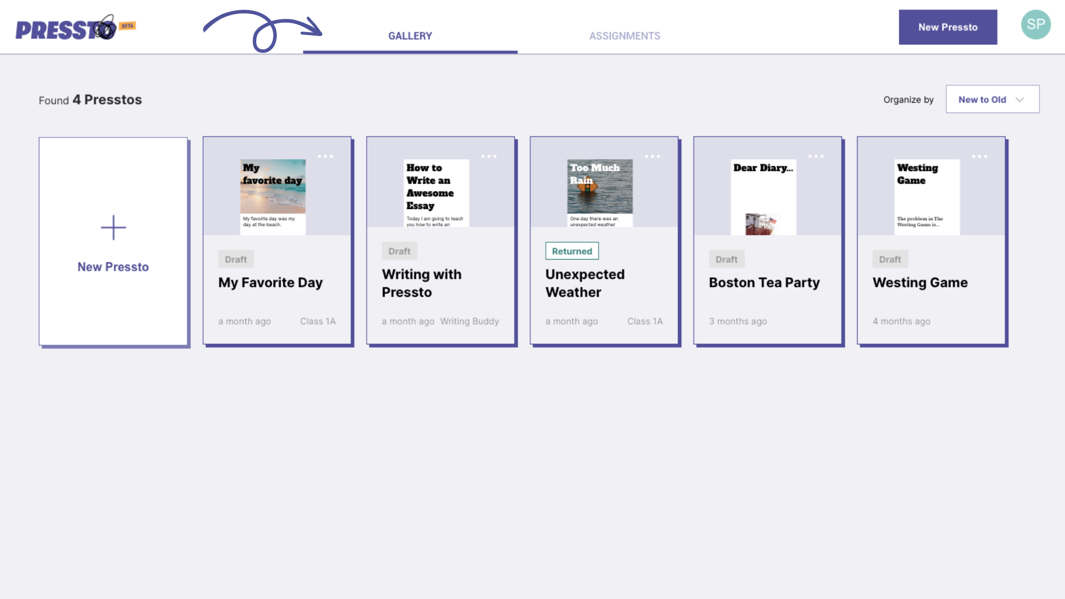This screenshot has height=599, width=1065.
Task: Open How to Write an Awesome Essay thumbnail
Action: click(x=436, y=193)
